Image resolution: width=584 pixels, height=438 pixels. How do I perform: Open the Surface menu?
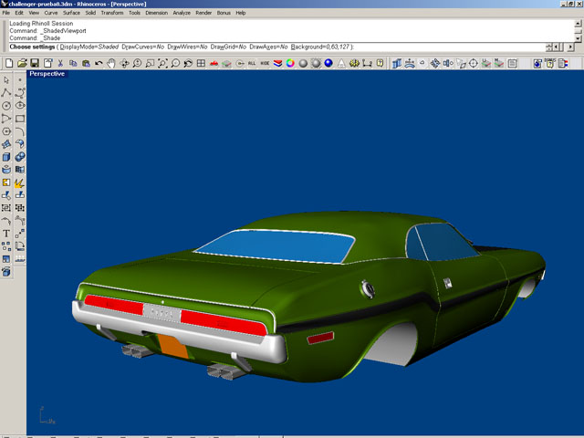click(71, 13)
